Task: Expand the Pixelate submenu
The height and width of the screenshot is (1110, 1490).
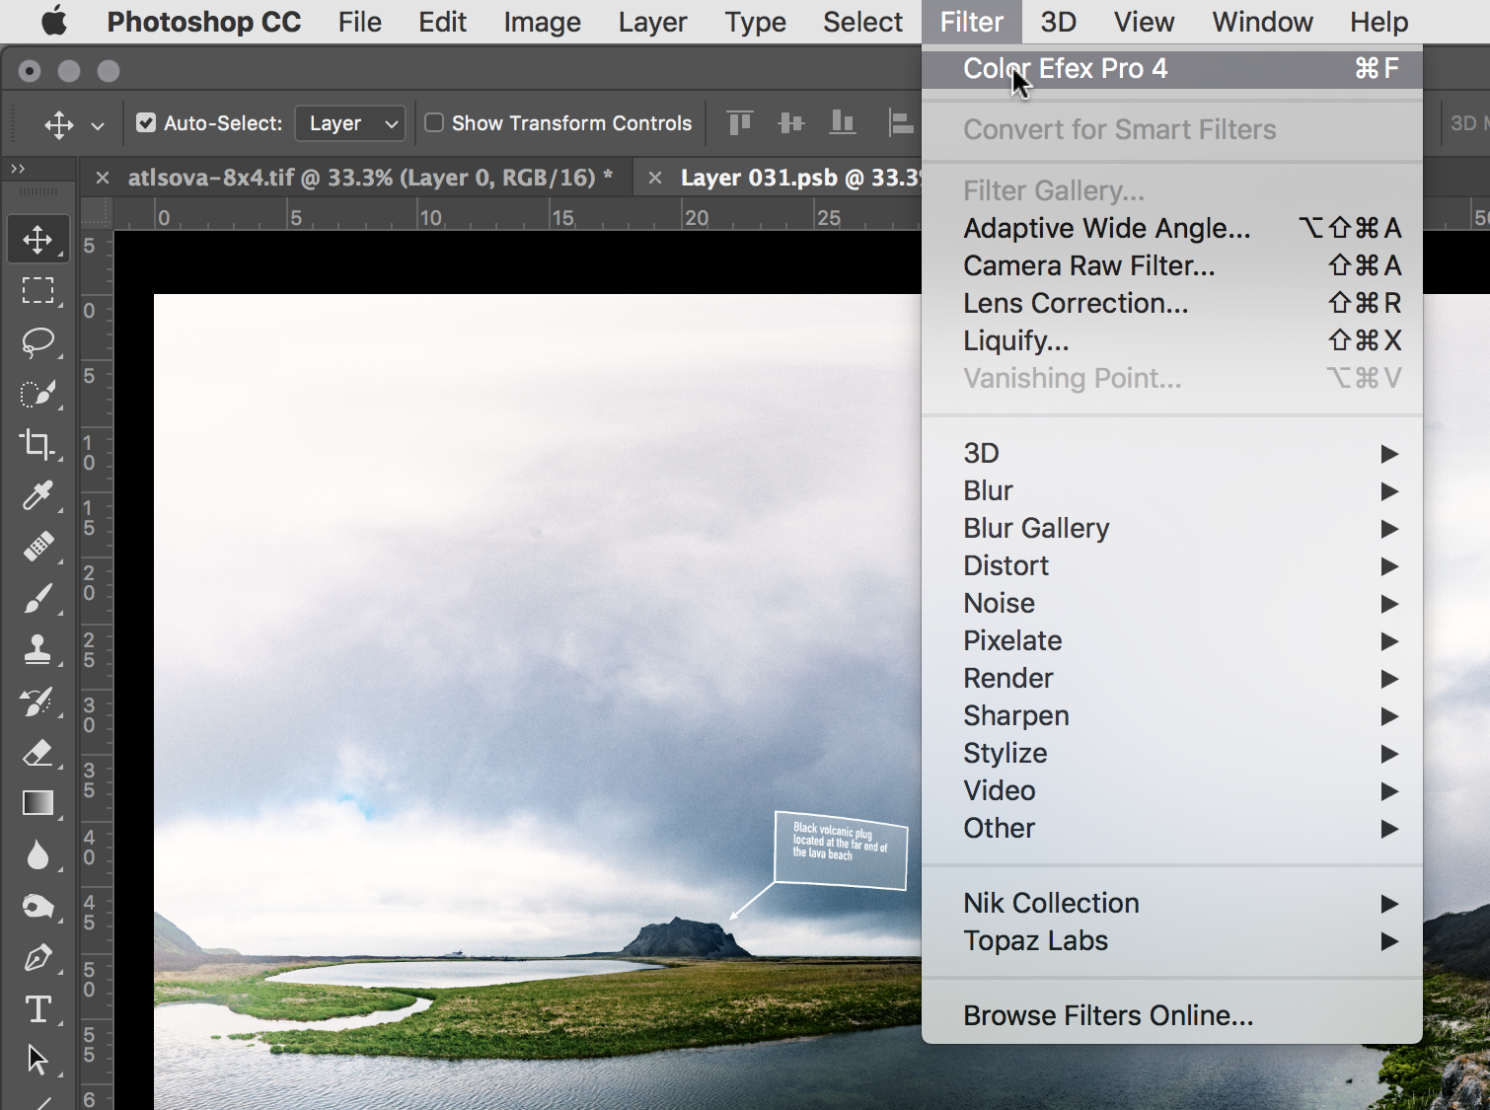Action: (1172, 640)
